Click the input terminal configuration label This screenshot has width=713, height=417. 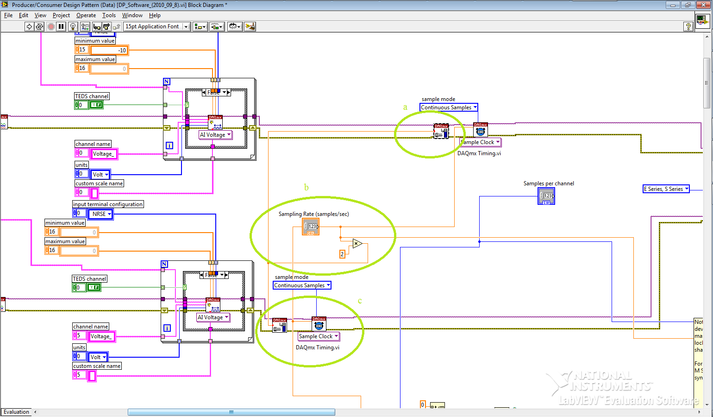tap(108, 204)
